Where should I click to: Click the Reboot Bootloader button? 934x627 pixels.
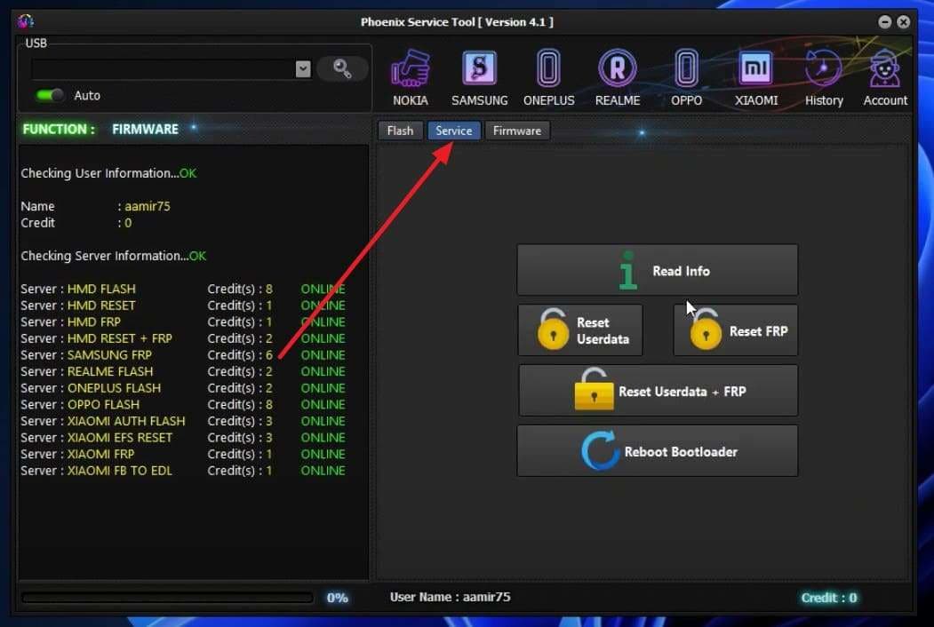(x=657, y=451)
